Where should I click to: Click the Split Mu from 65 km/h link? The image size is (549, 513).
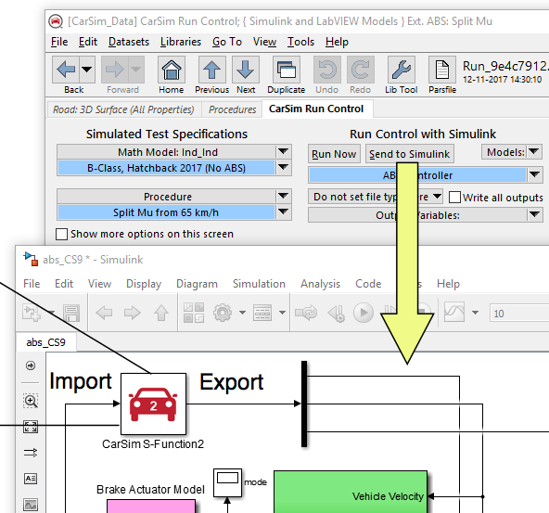click(166, 212)
